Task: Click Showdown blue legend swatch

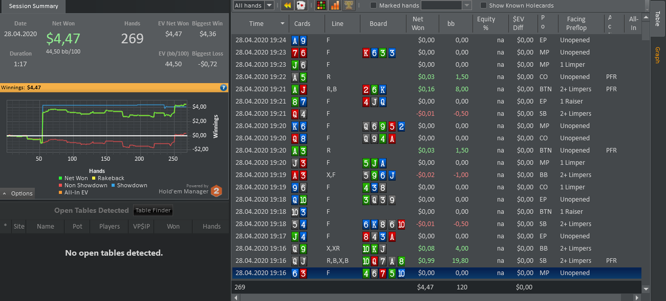Action: pos(113,185)
